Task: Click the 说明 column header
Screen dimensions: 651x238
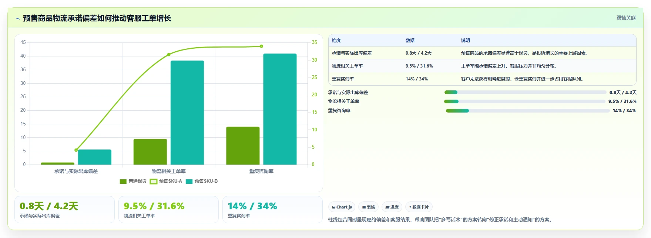Action: pos(465,41)
